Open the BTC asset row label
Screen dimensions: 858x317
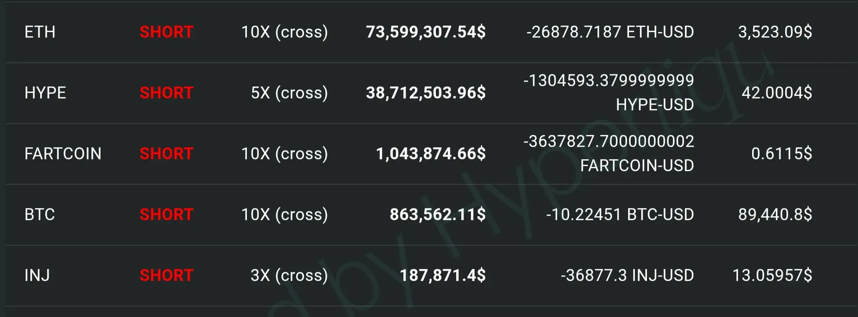click(40, 214)
